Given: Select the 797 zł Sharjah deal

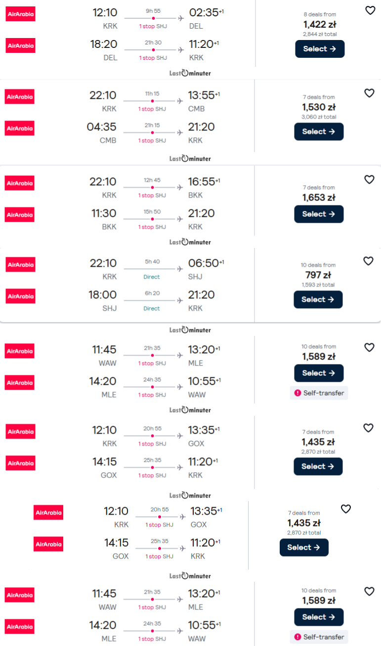Looking at the screenshot, I should 318,299.
